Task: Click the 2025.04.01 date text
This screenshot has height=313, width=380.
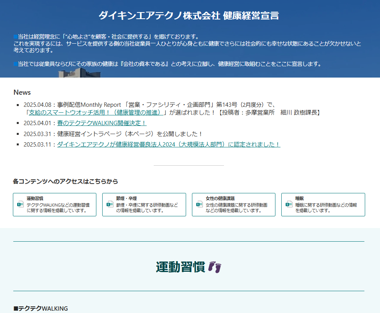Action: tap(37, 123)
